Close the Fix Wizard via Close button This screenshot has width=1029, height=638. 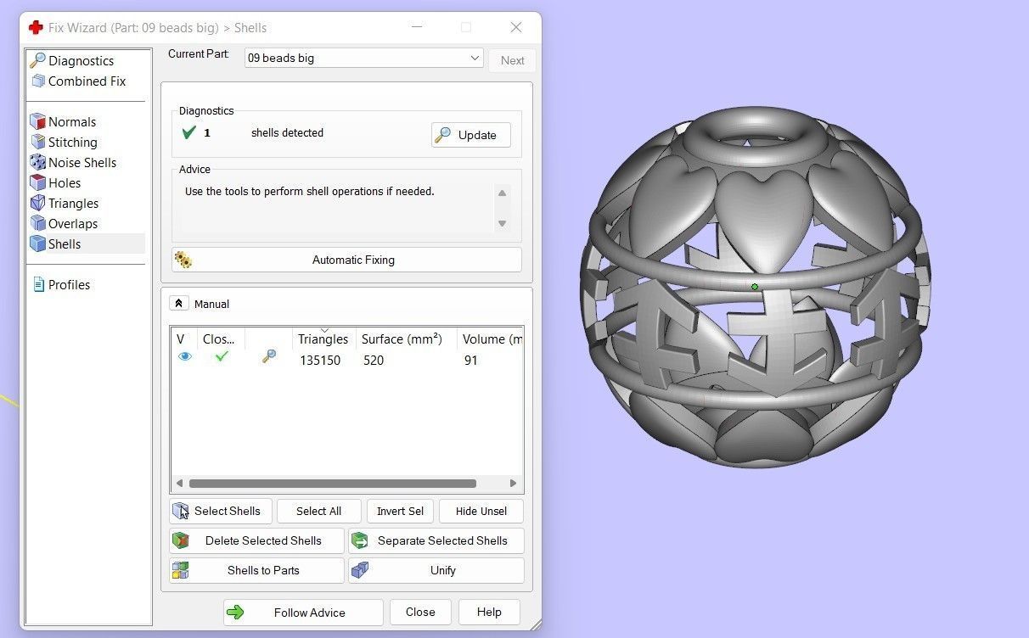tap(420, 613)
